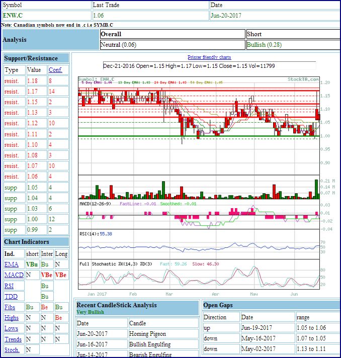Open the Stoch. indicator link
The image size is (341, 358).
[x=12, y=350]
